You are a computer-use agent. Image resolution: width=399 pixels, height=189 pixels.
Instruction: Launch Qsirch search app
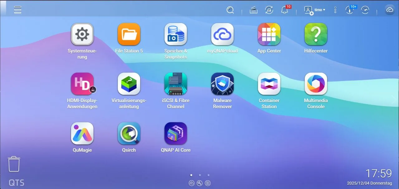[129, 134]
